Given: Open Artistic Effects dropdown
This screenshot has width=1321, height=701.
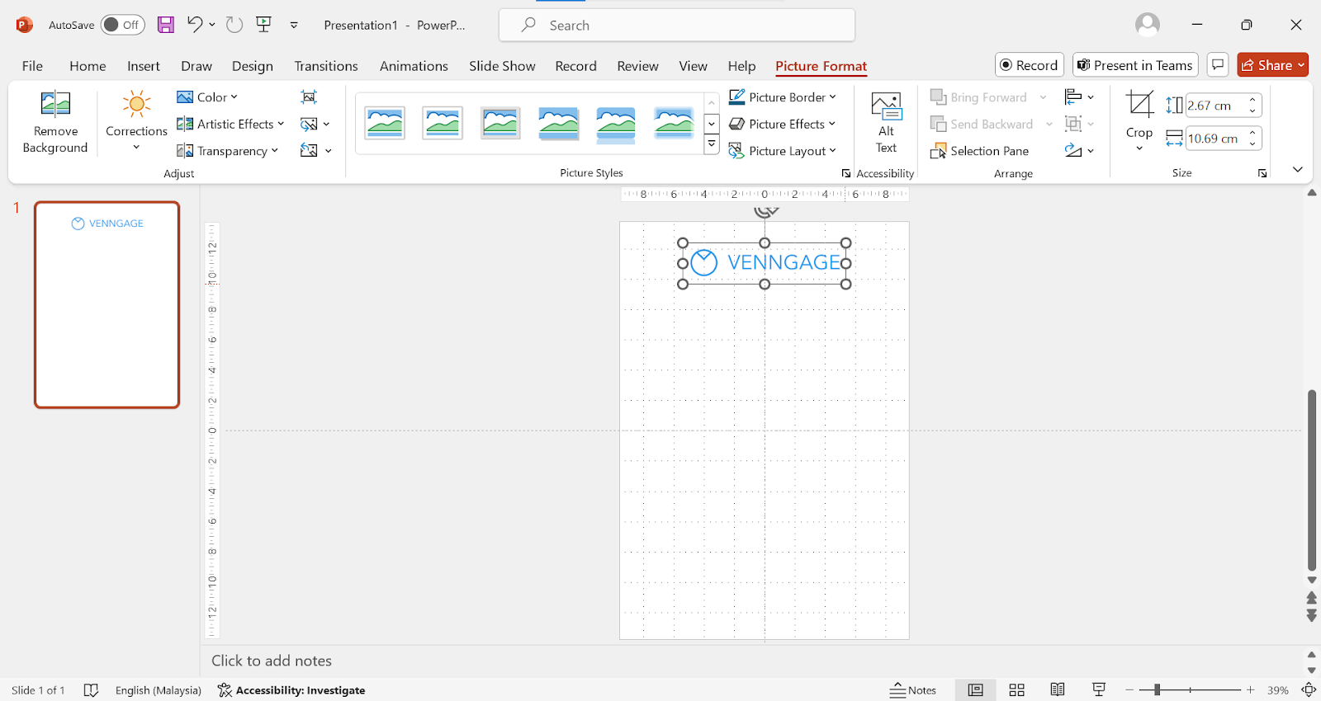Looking at the screenshot, I should (230, 124).
